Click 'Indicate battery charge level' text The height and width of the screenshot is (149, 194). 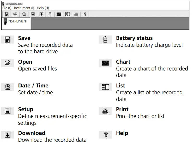tap(149, 45)
